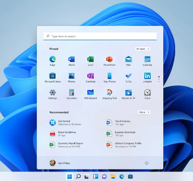Launch the LinkedIn app

[x=147, y=78]
